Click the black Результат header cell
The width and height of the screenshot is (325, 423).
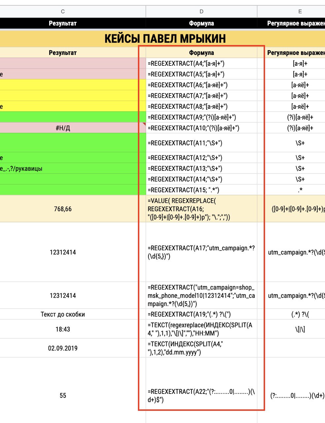73,23
